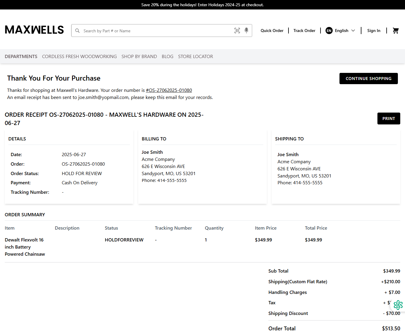
Task: Click the Print button
Action: pos(389,119)
